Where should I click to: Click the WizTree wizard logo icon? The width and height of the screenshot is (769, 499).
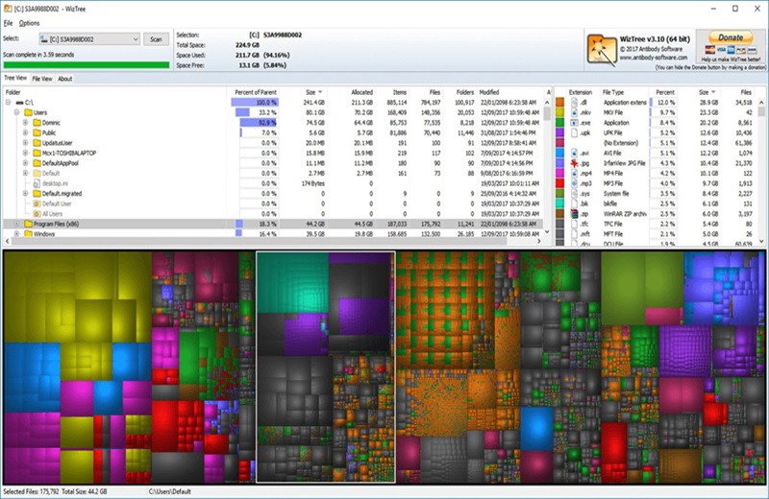pyautogui.click(x=602, y=50)
